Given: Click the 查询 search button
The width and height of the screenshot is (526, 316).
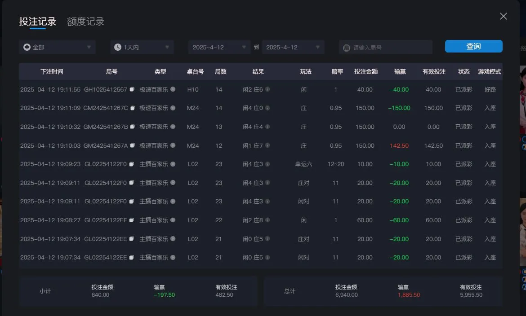Looking at the screenshot, I should point(473,46).
